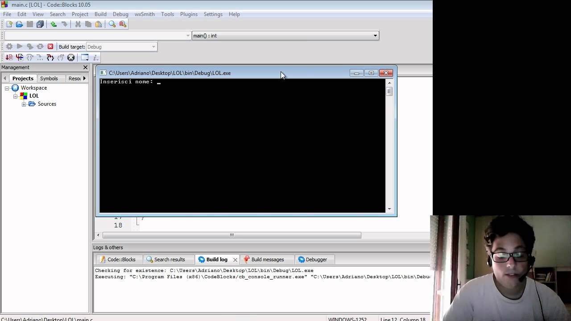Open the Replace tool icon
The image size is (571, 321).
(x=123, y=25)
